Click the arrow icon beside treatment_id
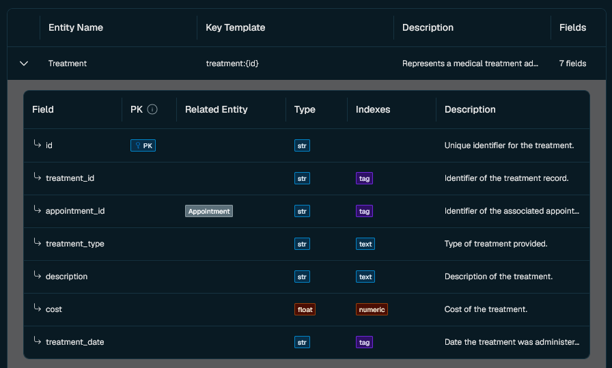 (x=37, y=177)
